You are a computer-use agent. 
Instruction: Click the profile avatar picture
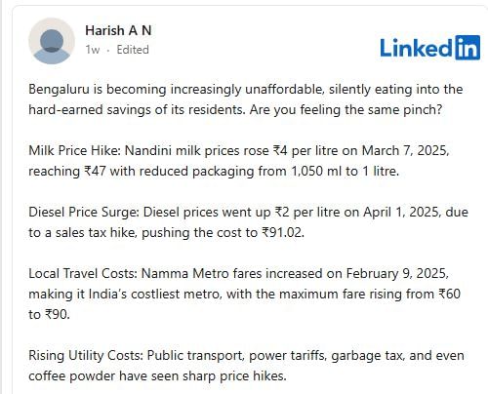pos(52,41)
